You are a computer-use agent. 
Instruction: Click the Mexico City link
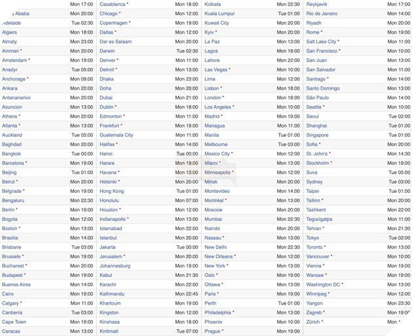tap(217, 154)
